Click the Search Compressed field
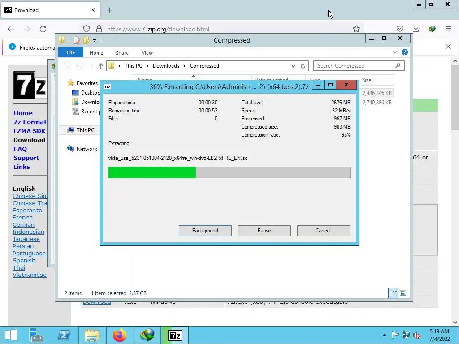The image size is (459, 344). pos(359,66)
